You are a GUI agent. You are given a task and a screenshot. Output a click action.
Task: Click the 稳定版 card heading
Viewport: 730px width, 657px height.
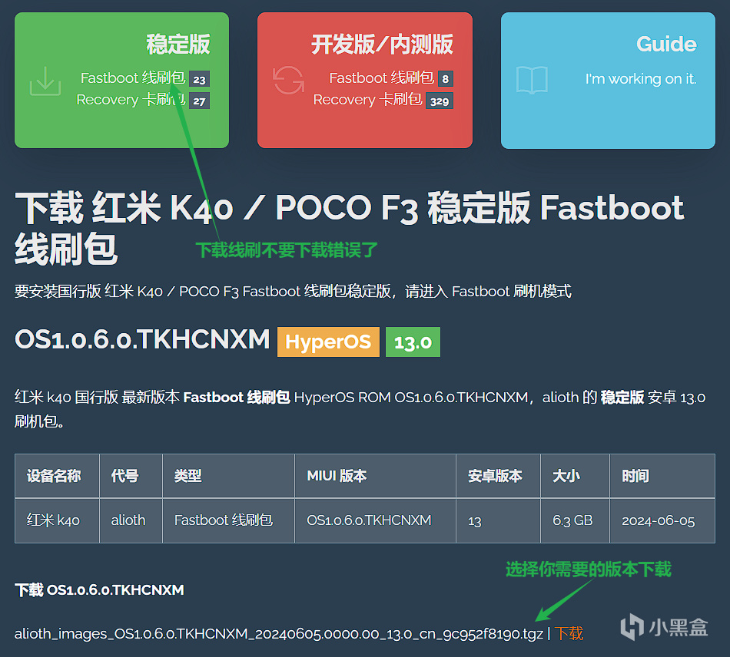(x=178, y=45)
